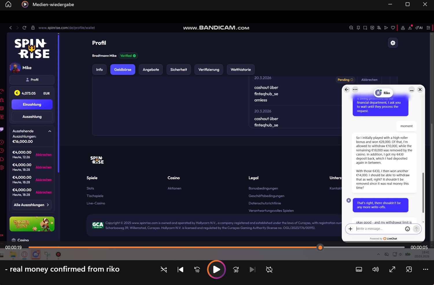434x285 pixels.
Task: Cancel the 12:26 withdrawal via Abbrechen
Action: click(44, 155)
